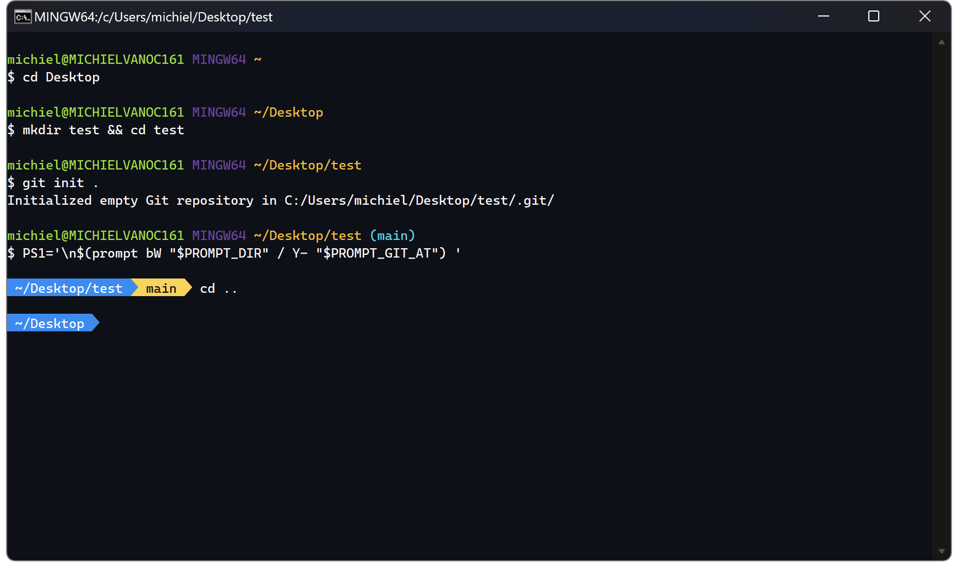
Task: Click the window title MINGW64 path text
Action: 153,17
